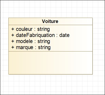
Task: Click the divider line above the attributes compartment
Action: (x=51, y=25)
